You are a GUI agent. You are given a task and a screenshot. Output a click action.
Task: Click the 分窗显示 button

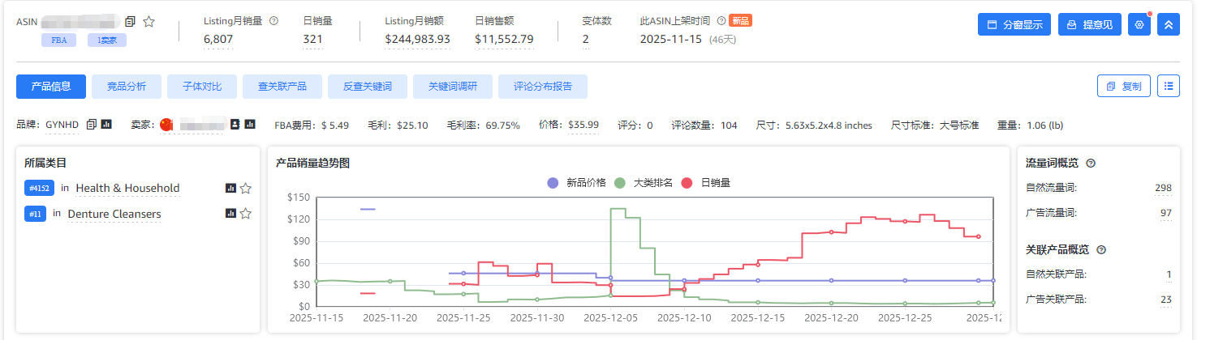click(x=1014, y=24)
